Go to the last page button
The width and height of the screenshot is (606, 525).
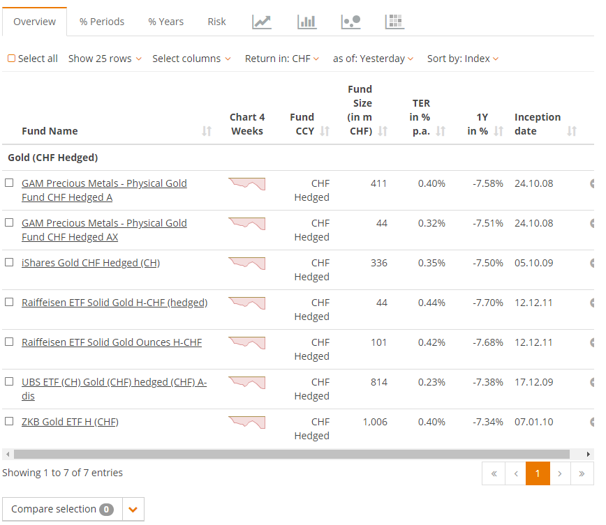point(582,473)
